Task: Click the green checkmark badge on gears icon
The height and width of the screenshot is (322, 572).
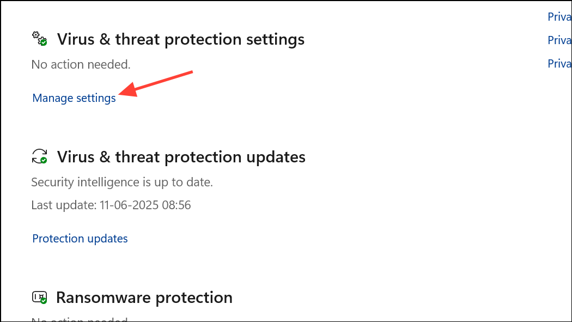Action: click(44, 42)
